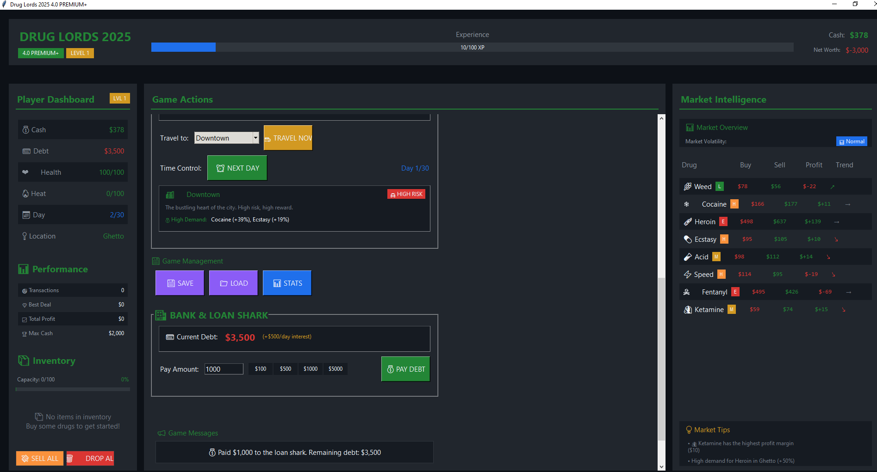Click the Acid dropper icon
Image resolution: width=877 pixels, height=472 pixels.
pos(688,257)
